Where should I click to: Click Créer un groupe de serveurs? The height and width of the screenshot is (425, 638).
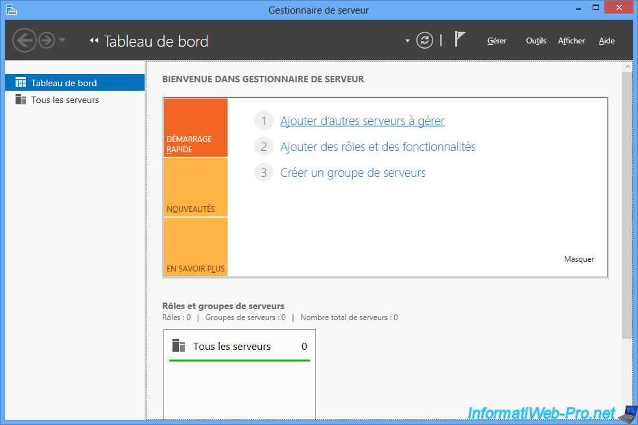tap(353, 173)
